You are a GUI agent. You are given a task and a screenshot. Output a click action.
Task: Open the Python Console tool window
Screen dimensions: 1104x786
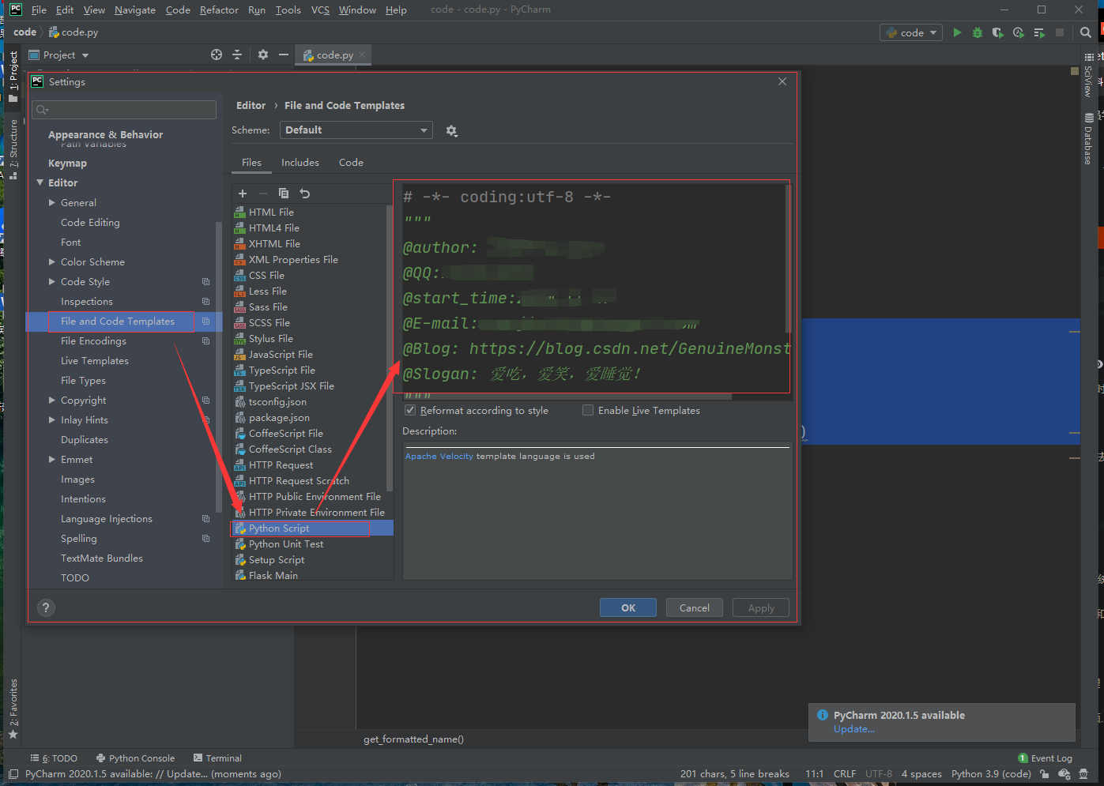pyautogui.click(x=135, y=758)
